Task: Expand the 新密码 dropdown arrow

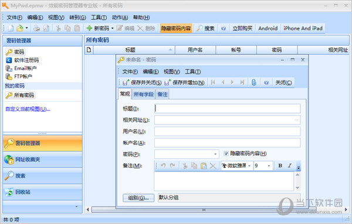Action: click(x=113, y=28)
